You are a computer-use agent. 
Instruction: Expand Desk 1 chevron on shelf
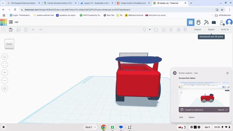click(95, 127)
